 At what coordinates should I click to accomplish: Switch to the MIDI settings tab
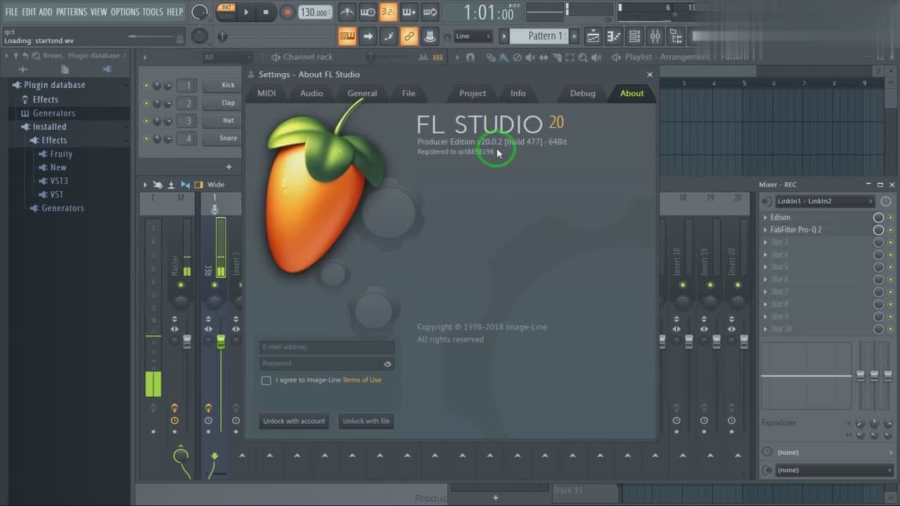266,93
